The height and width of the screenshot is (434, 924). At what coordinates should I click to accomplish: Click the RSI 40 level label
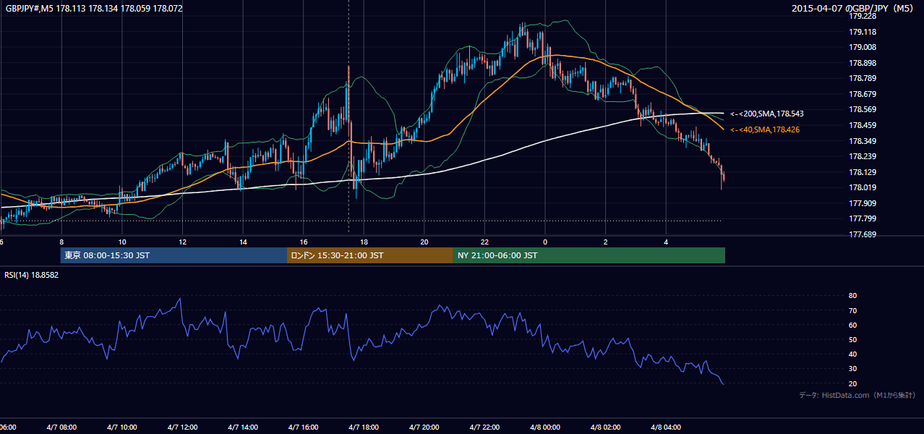click(x=852, y=354)
